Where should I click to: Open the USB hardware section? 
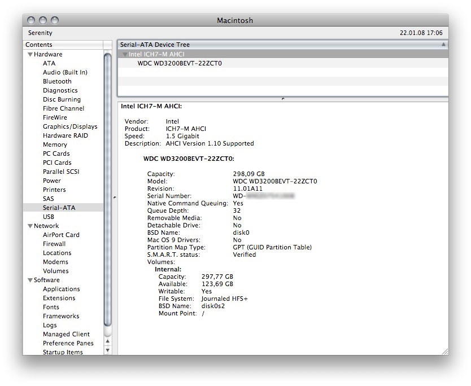pos(49,217)
